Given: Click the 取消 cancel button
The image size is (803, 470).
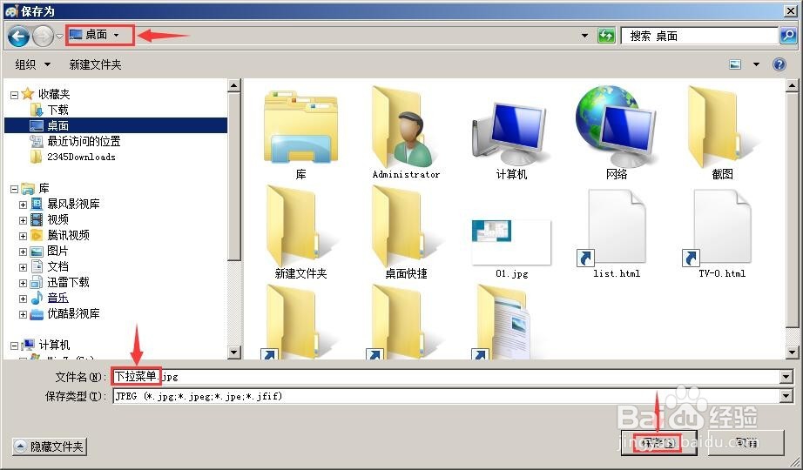Looking at the screenshot, I should coord(746,442).
